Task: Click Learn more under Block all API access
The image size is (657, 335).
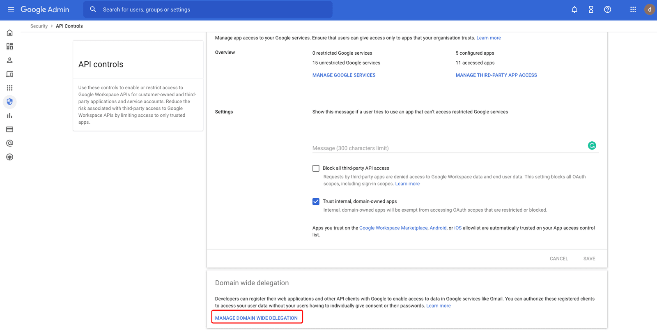Action: coord(407,184)
